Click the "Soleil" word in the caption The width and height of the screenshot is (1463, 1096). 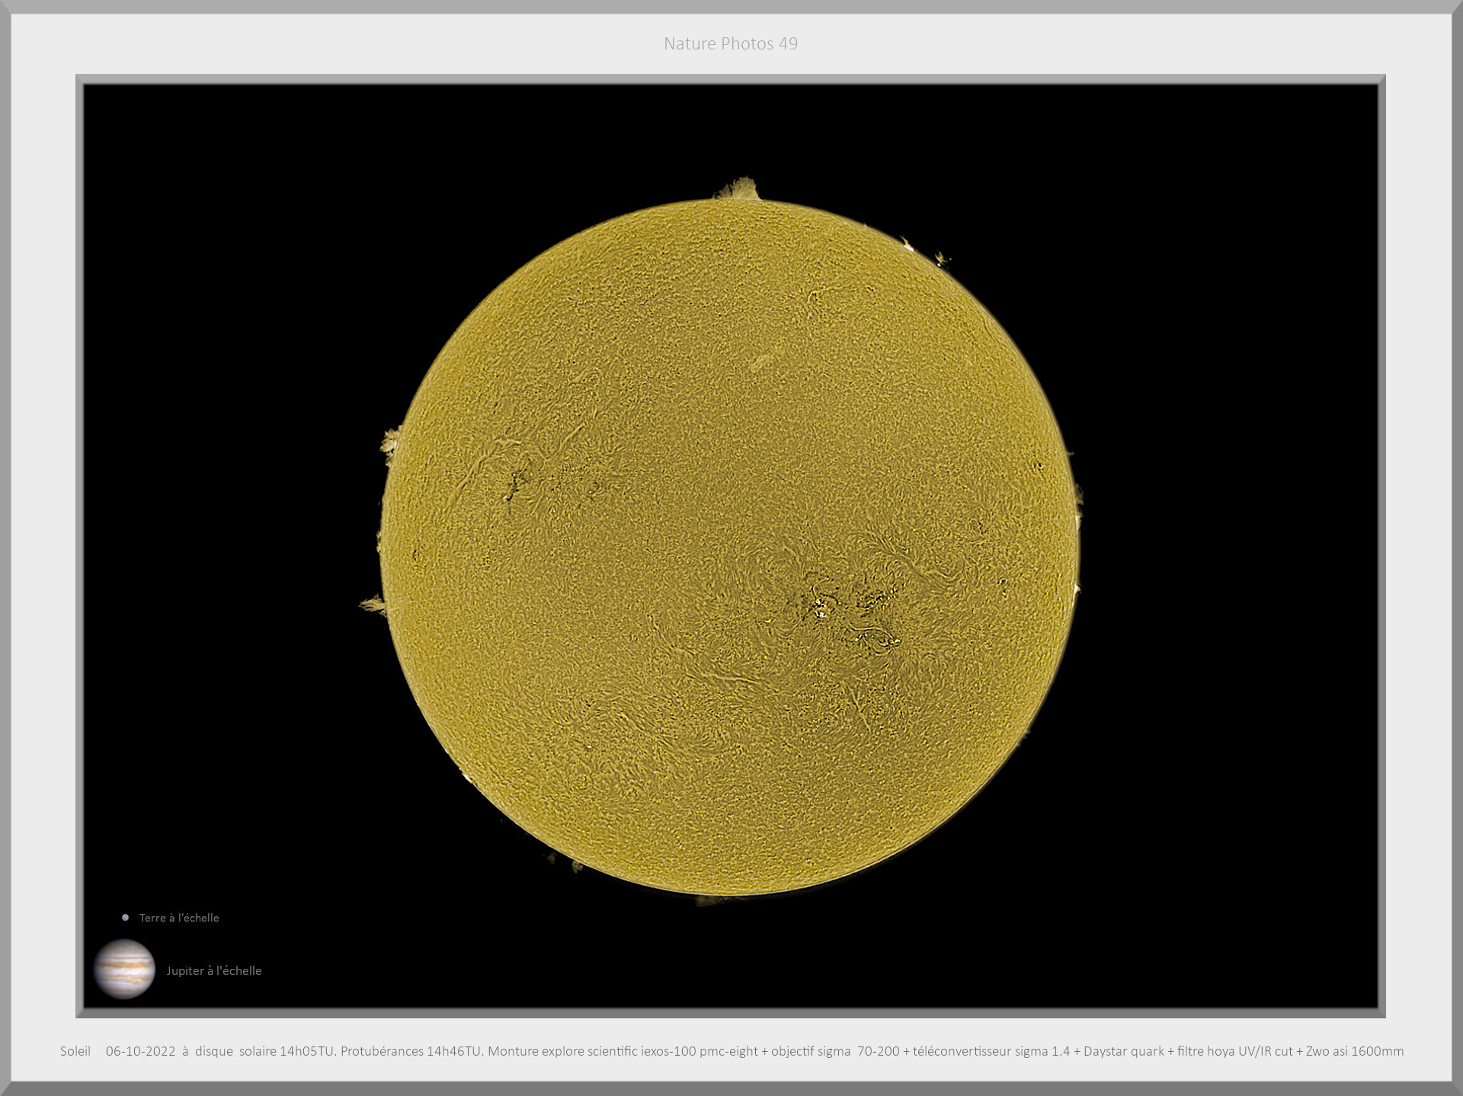click(75, 1051)
